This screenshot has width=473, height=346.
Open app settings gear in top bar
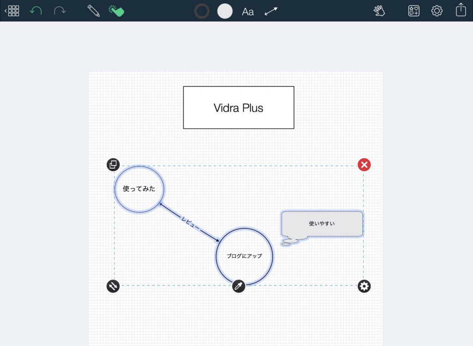click(x=437, y=11)
